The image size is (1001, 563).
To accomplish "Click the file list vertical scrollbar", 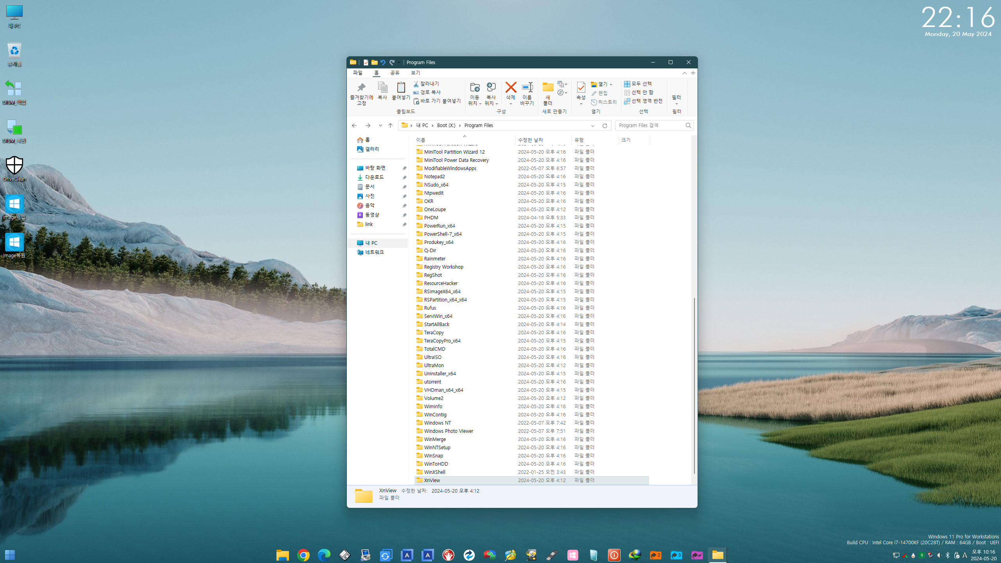I will [x=694, y=385].
